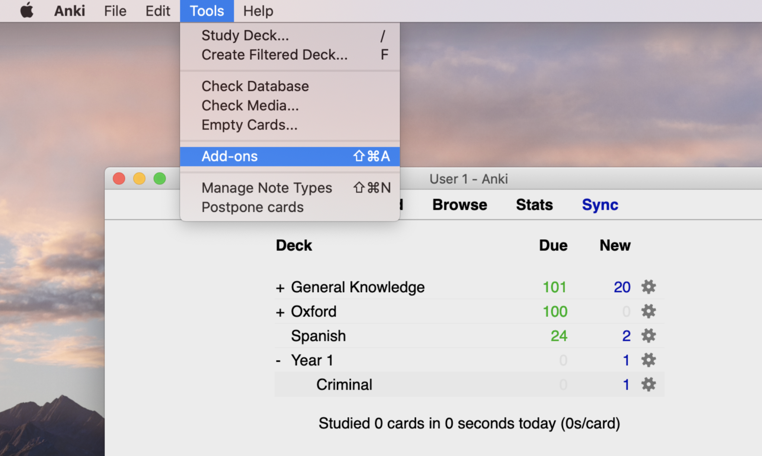Open the Spanish deck
The height and width of the screenshot is (456, 762).
pos(318,336)
